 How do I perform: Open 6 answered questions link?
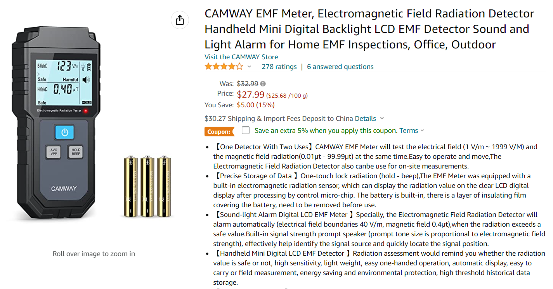pyautogui.click(x=340, y=67)
